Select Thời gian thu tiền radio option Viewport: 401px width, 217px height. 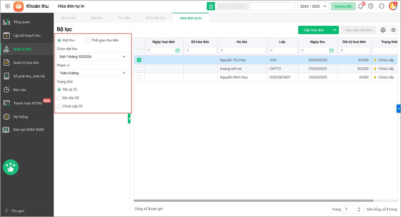[x=88, y=40]
